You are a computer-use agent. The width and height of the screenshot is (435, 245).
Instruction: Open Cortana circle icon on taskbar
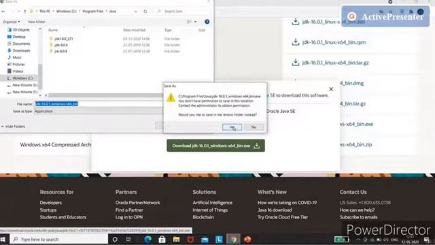pos(115,240)
